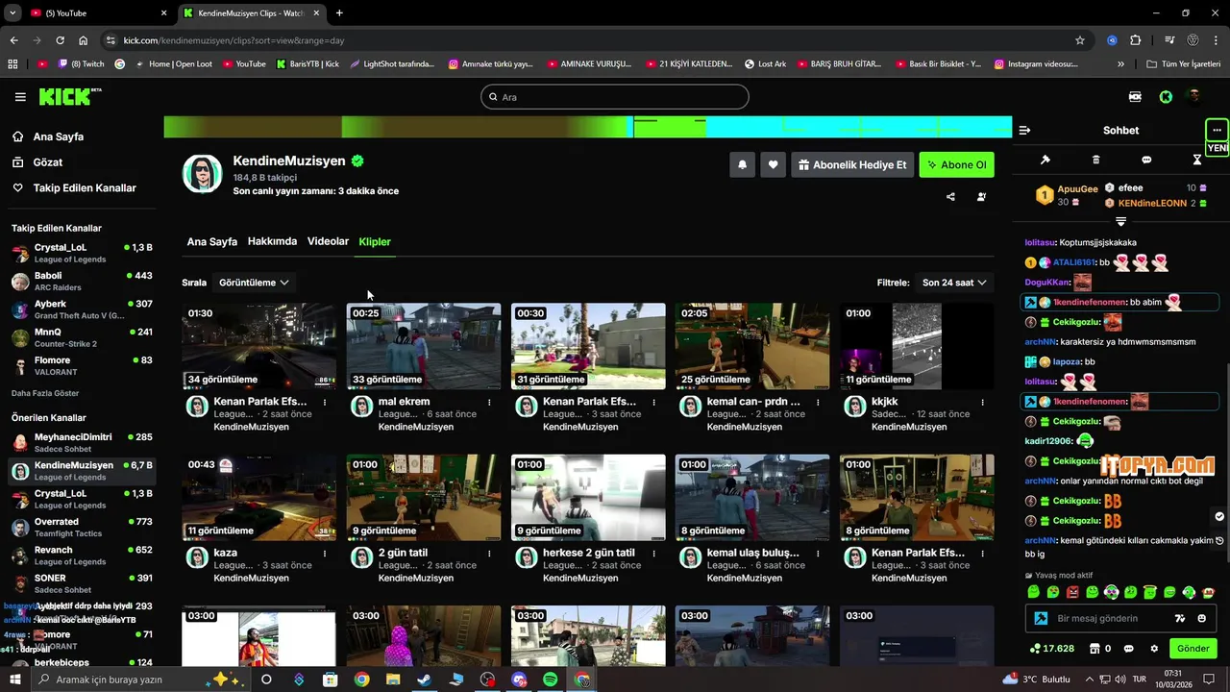Open Chrome extensions puzzle icon

[1136, 40]
